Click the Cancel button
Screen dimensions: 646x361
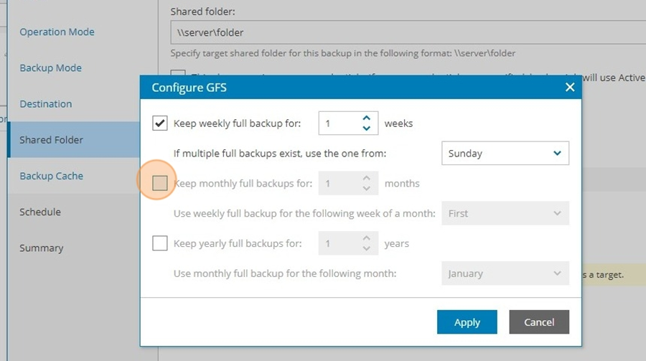[539, 322]
